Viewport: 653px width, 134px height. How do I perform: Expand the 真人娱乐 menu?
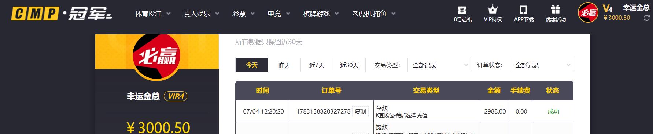202,14
